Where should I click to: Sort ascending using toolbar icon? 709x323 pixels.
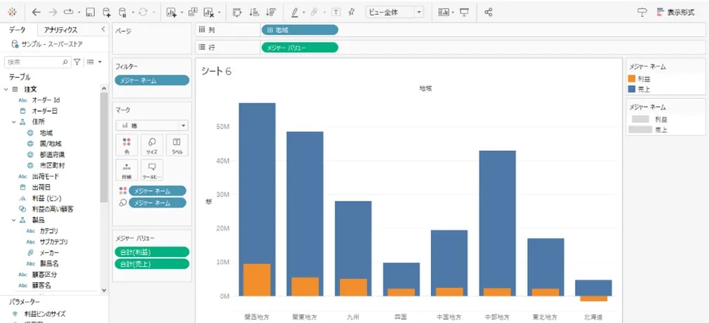(x=254, y=12)
